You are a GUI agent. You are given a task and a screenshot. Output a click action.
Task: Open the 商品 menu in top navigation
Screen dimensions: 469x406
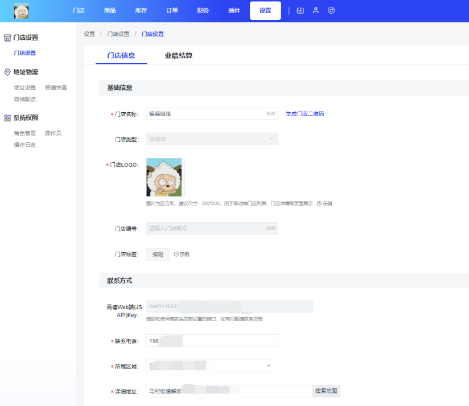click(x=110, y=10)
